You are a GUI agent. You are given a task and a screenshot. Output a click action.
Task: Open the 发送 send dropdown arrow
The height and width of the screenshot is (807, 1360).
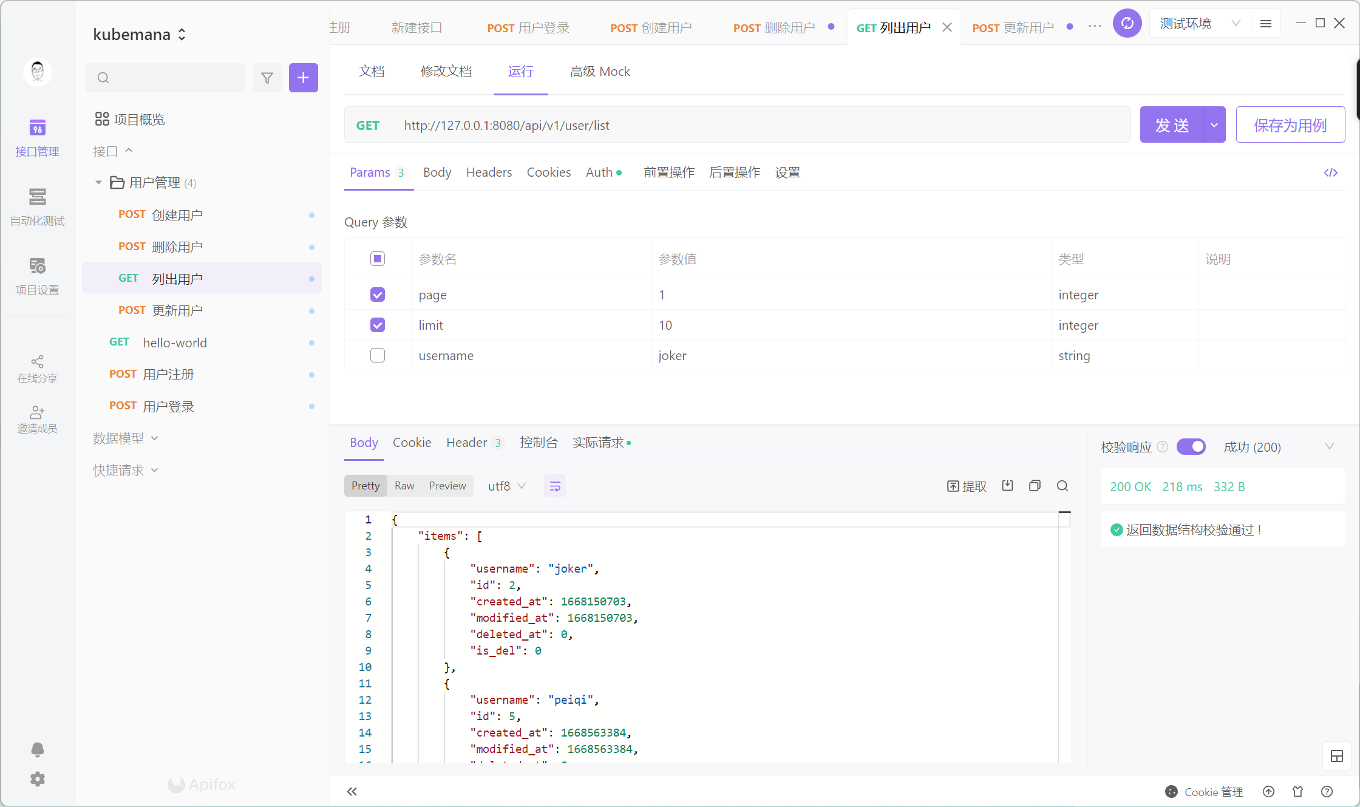[1214, 125]
